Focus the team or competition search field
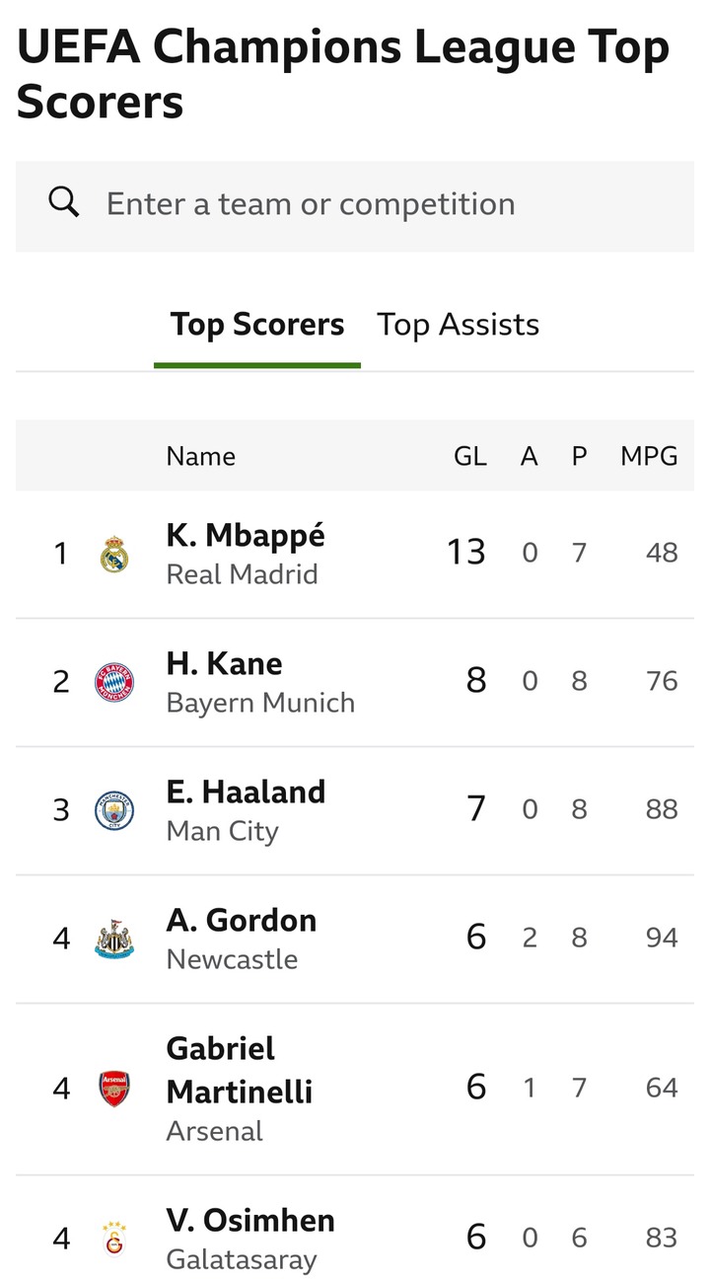 coord(375,204)
